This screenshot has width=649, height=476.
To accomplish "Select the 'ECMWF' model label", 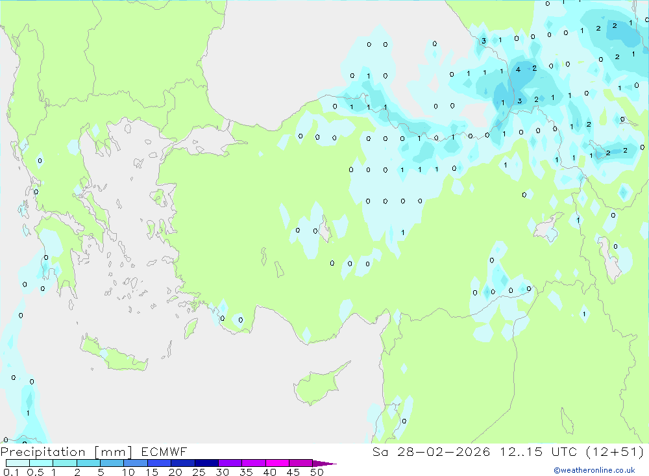I will (164, 451).
